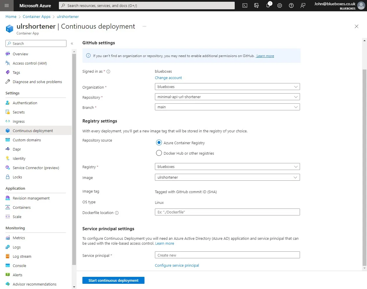Click the Change account link
The height and width of the screenshot is (289, 367).
coord(168,78)
